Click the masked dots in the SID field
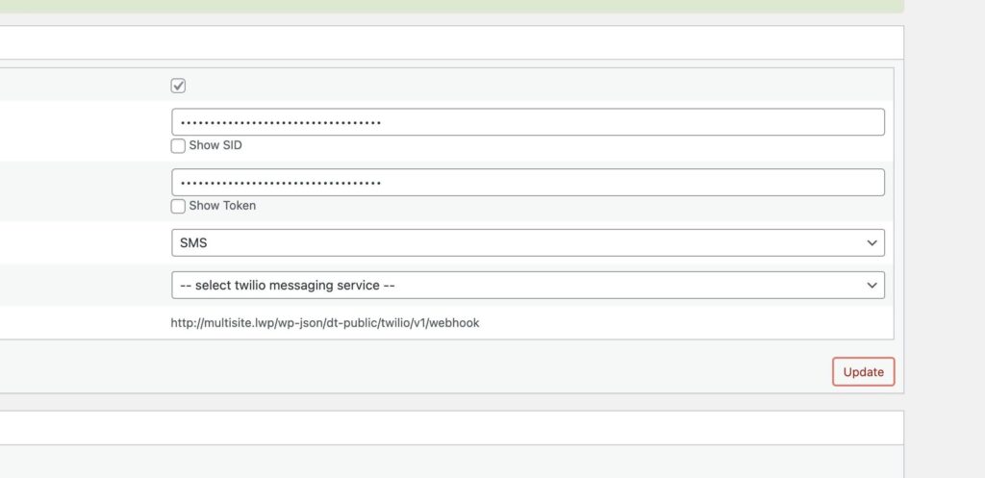Image resolution: width=985 pixels, height=478 pixels. (x=281, y=123)
